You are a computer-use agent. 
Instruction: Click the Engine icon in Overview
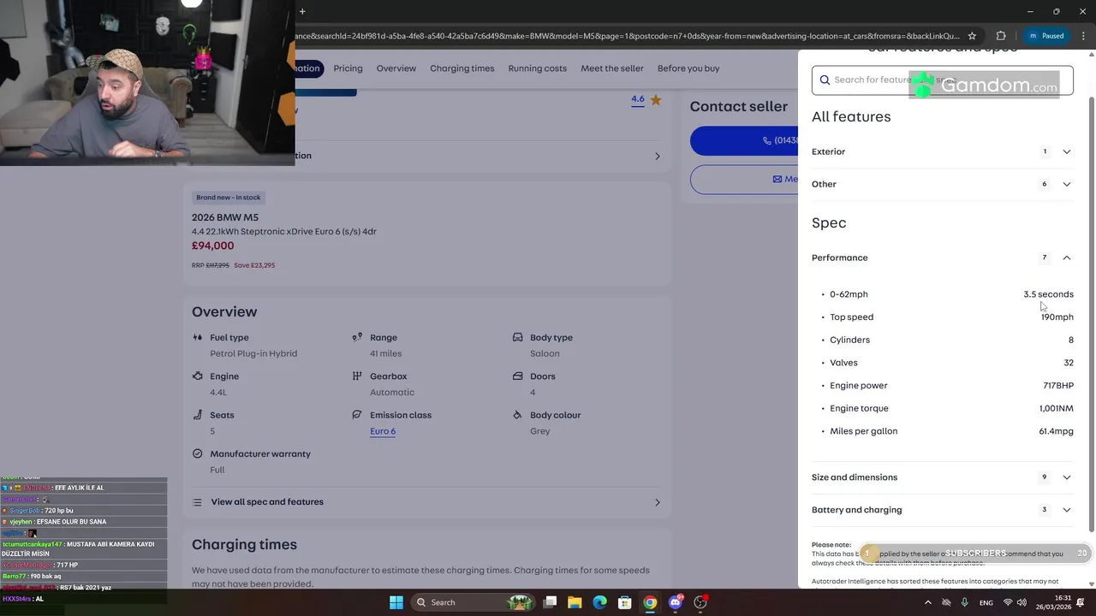198,376
